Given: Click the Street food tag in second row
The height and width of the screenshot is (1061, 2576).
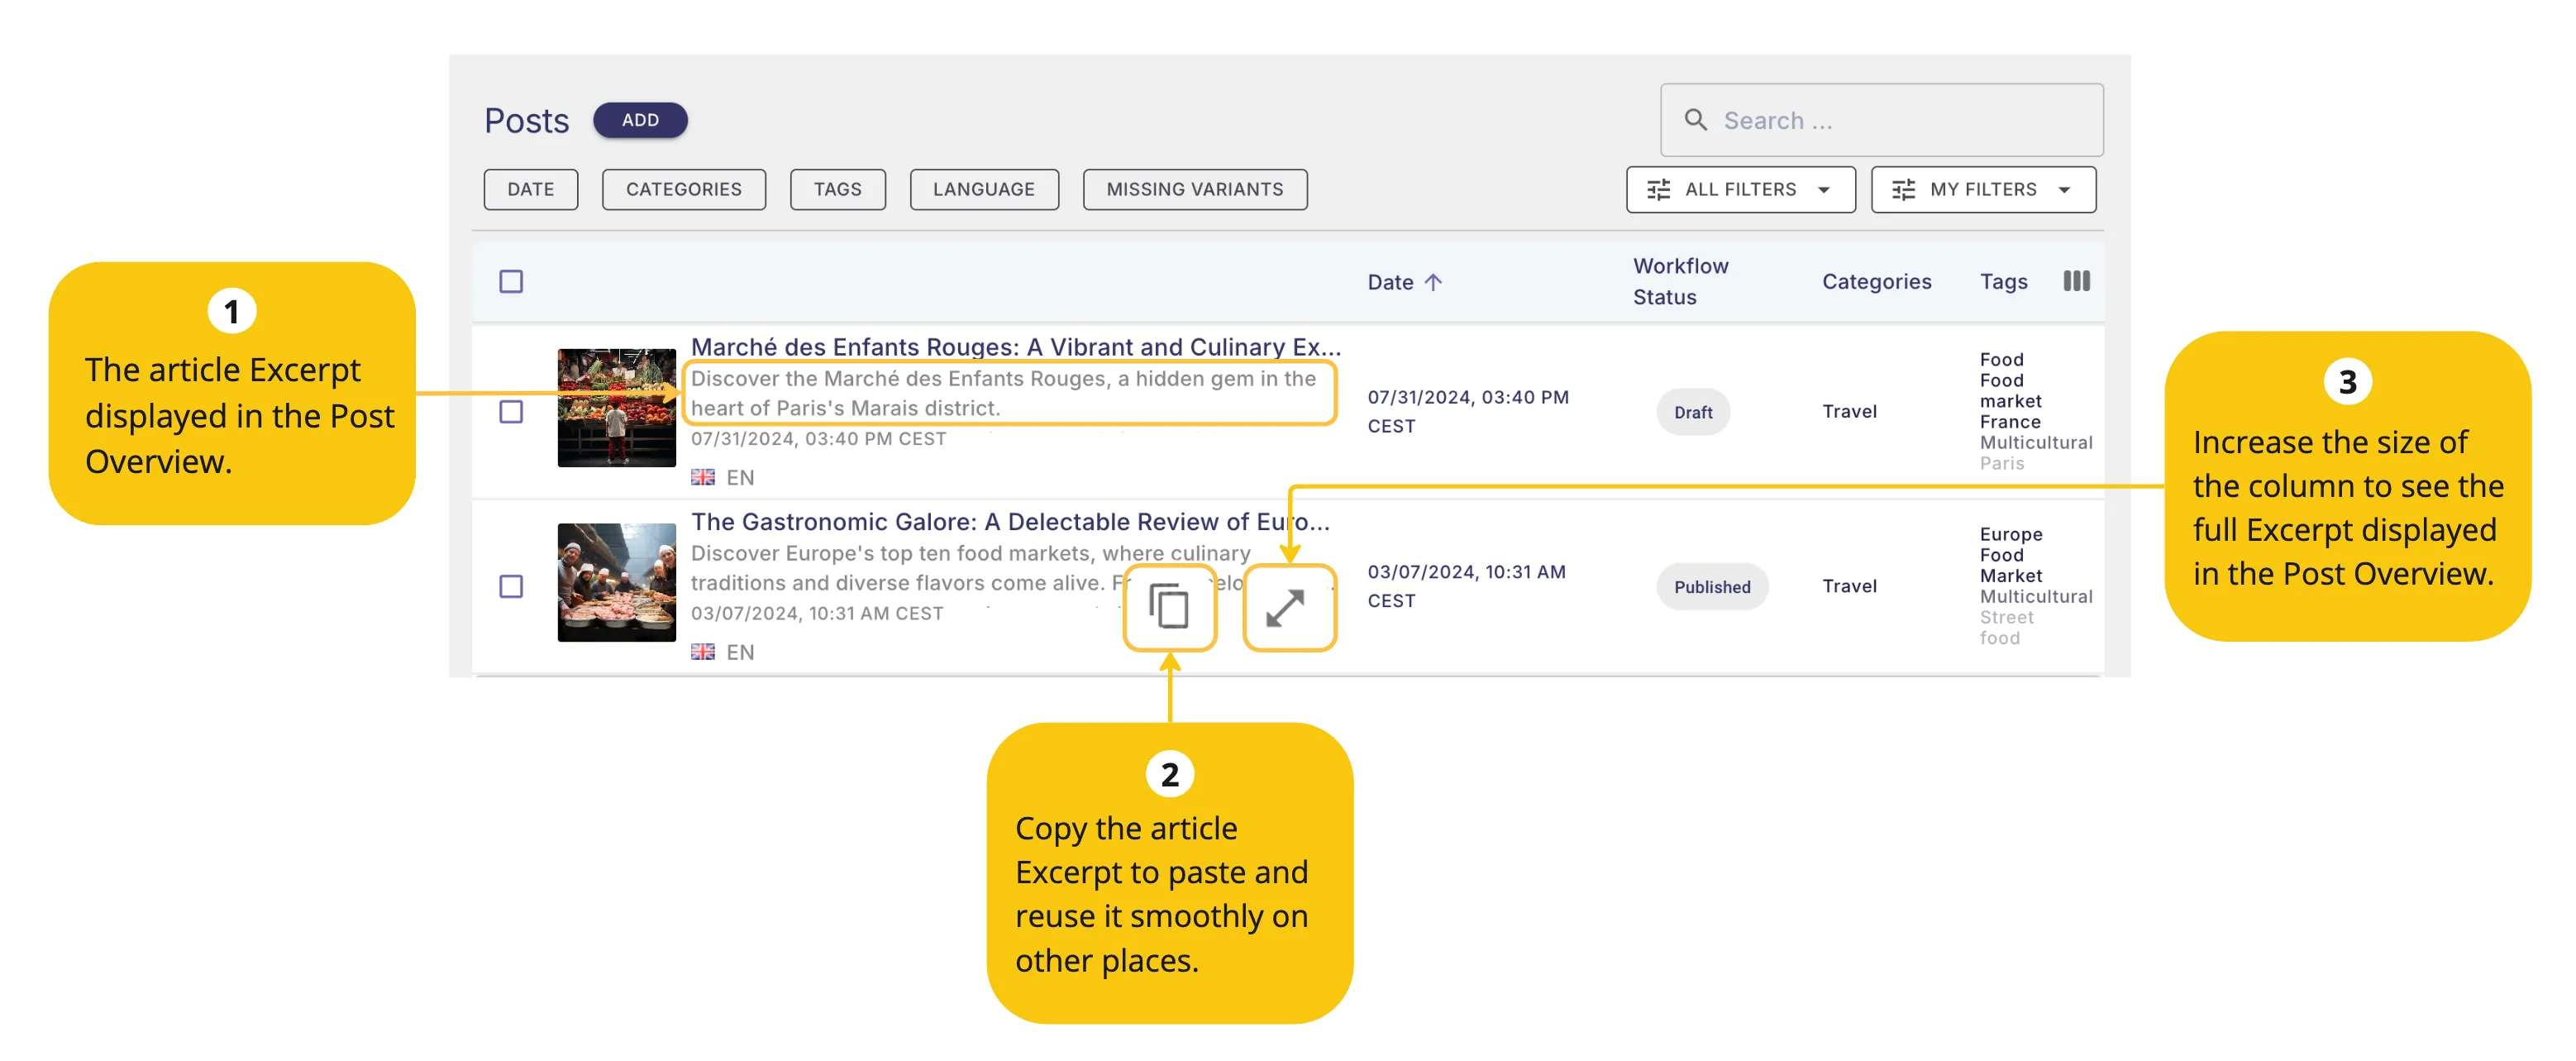Looking at the screenshot, I should point(2006,627).
